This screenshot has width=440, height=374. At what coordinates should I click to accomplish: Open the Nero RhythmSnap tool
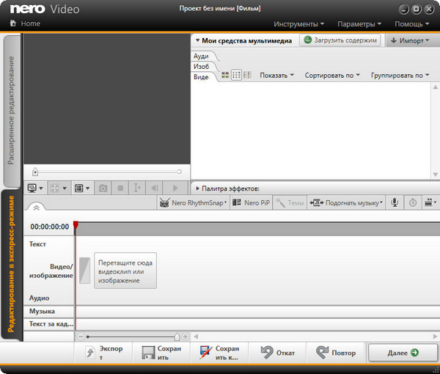click(x=192, y=202)
